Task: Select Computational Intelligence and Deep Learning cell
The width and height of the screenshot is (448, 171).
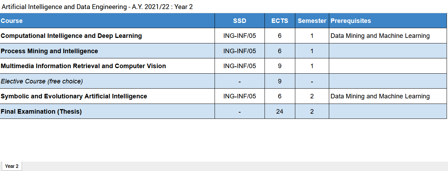Action: [x=71, y=36]
